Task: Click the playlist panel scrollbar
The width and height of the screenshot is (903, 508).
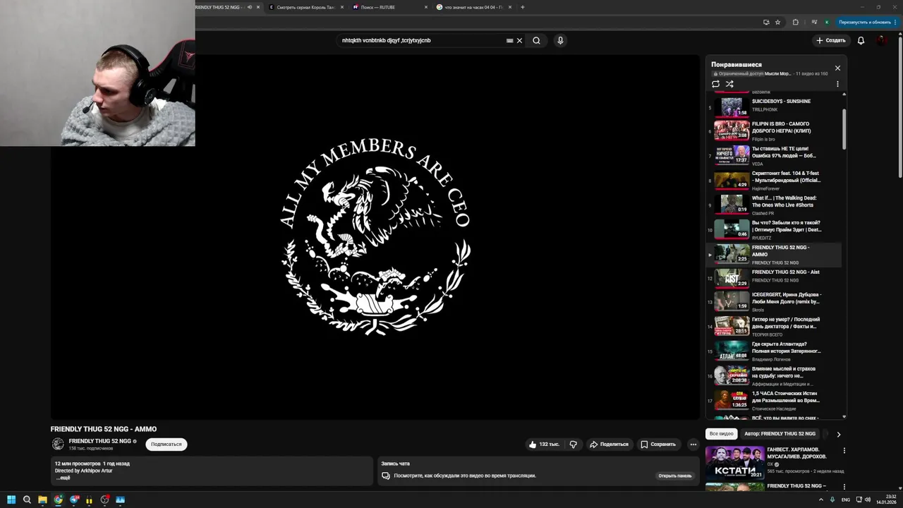Action: (x=844, y=129)
